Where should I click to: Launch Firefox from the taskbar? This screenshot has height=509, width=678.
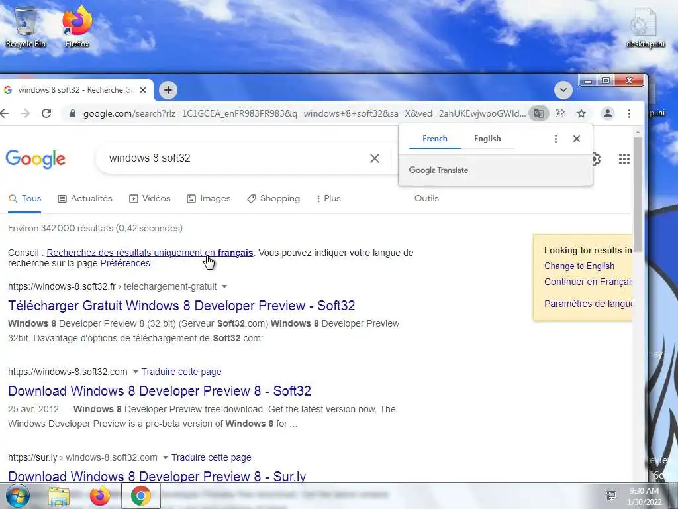100,496
